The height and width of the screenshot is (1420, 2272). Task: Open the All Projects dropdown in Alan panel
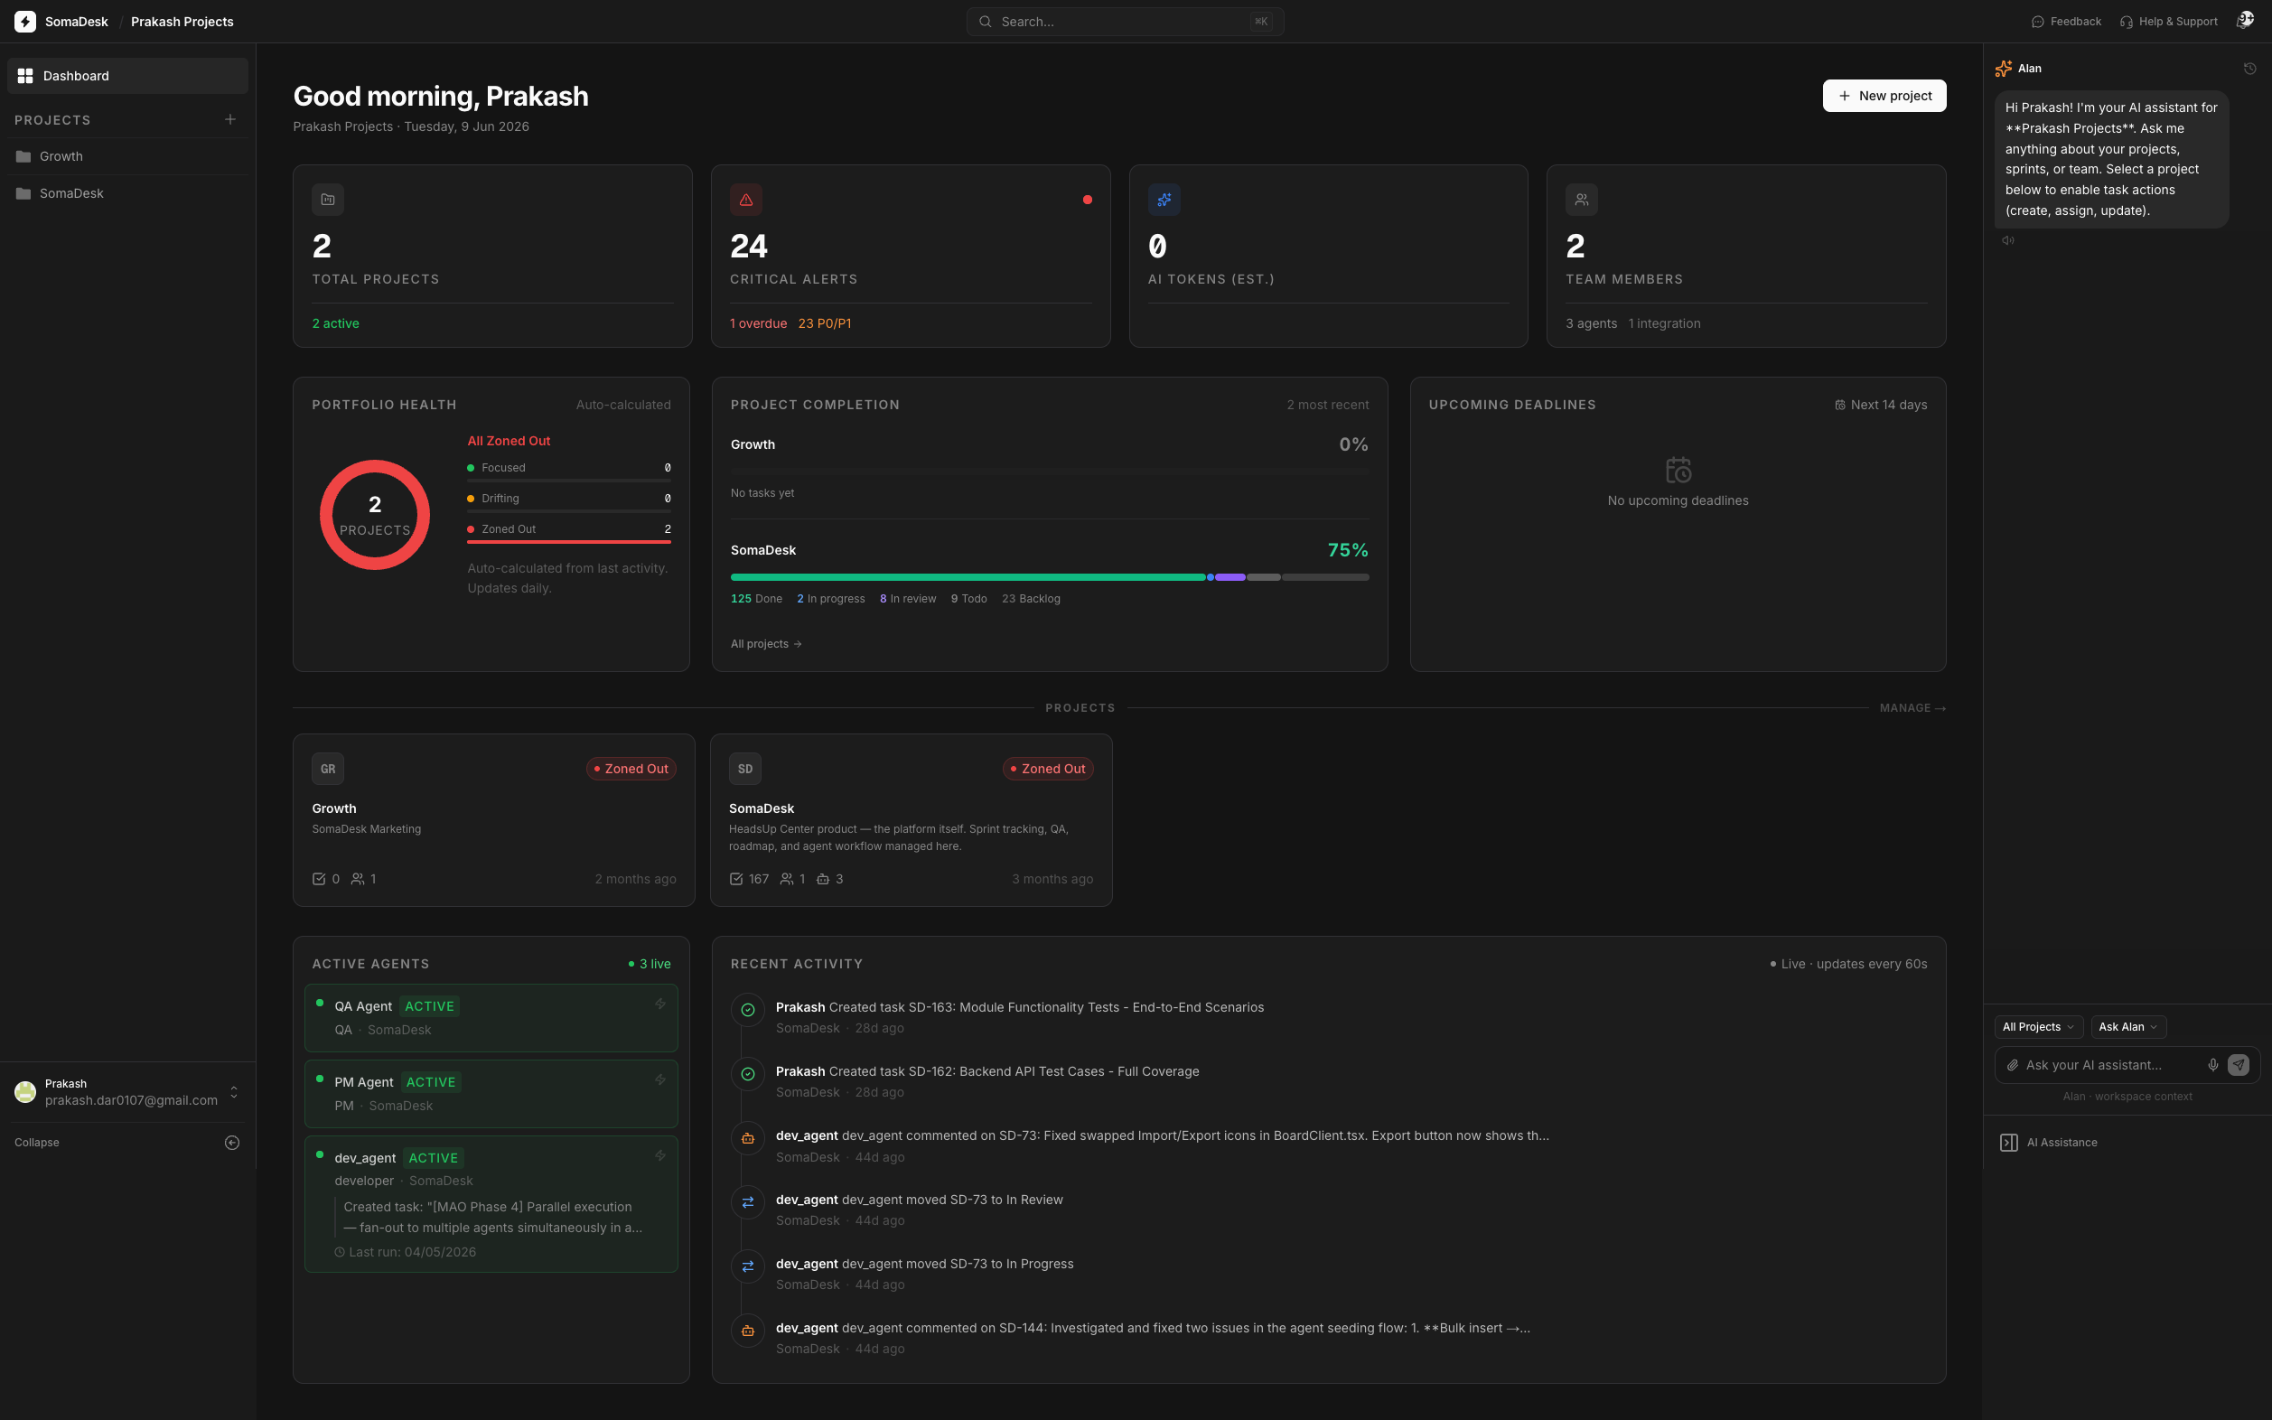click(2038, 1026)
